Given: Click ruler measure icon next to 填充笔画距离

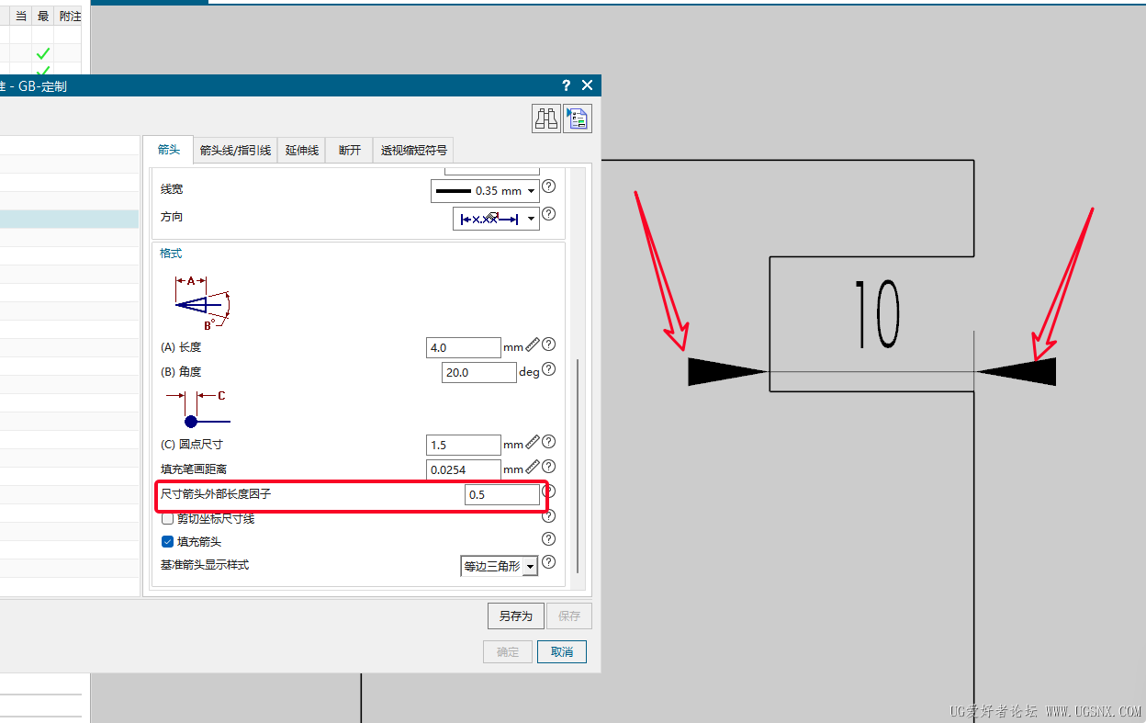Looking at the screenshot, I should tap(533, 468).
